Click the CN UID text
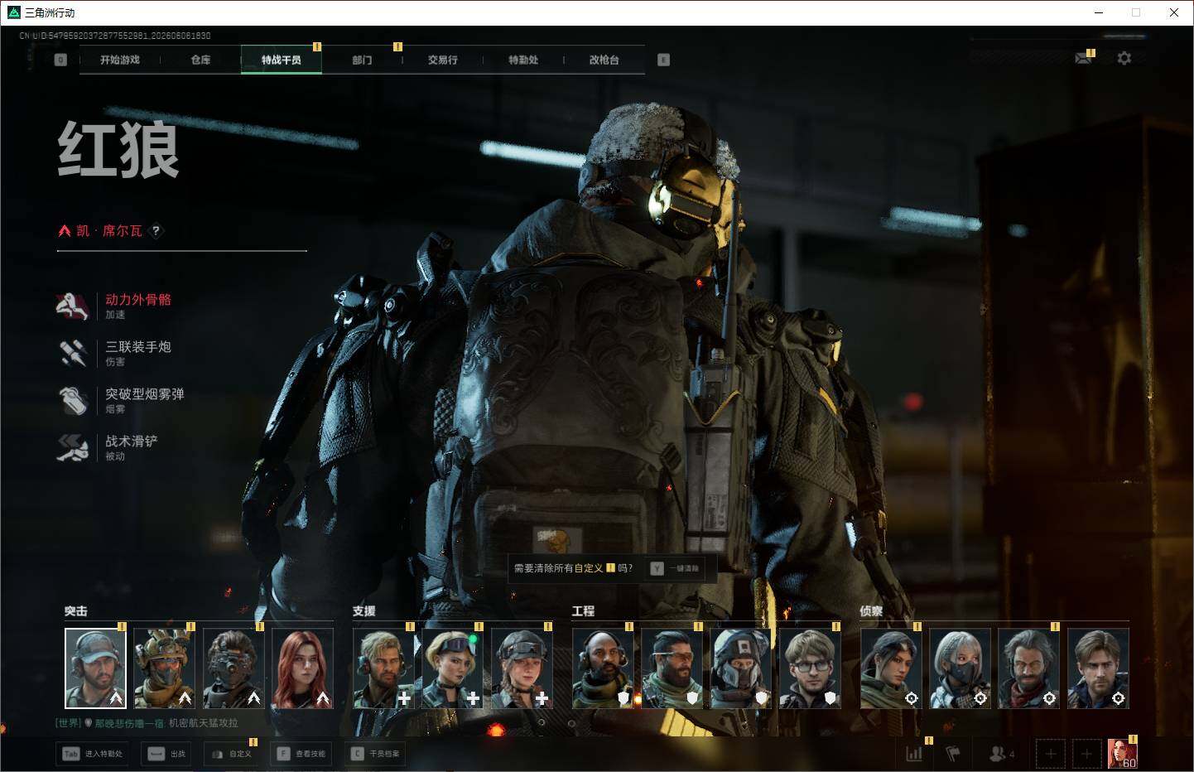This screenshot has width=1194, height=772. 115,36
